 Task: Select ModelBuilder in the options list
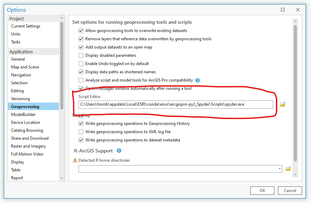tap(23, 115)
